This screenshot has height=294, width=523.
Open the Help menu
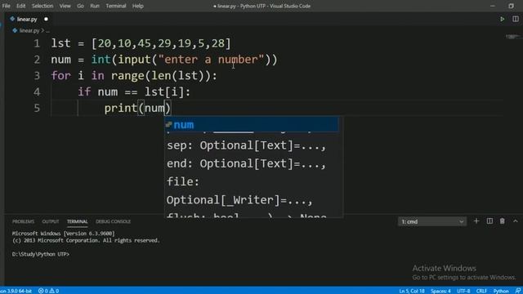pos(138,6)
